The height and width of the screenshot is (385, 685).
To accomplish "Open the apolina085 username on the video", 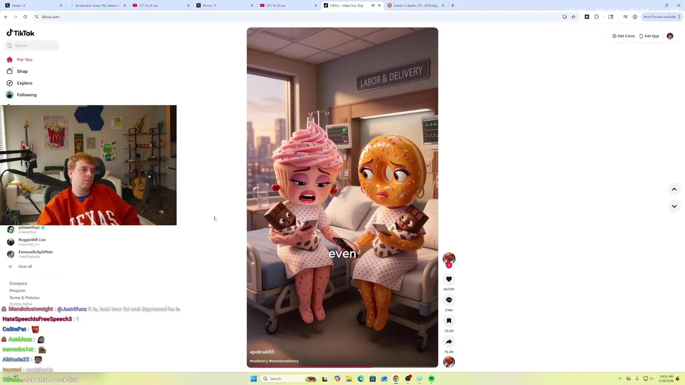I will coord(262,352).
